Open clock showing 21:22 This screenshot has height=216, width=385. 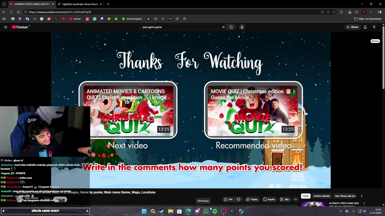376,211
